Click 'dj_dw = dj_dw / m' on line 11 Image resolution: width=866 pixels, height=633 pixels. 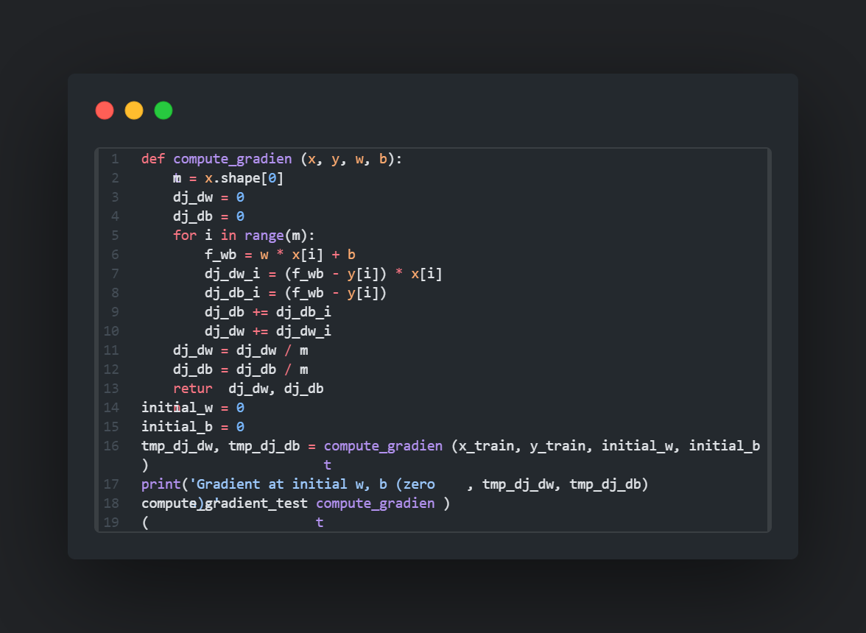click(x=240, y=350)
